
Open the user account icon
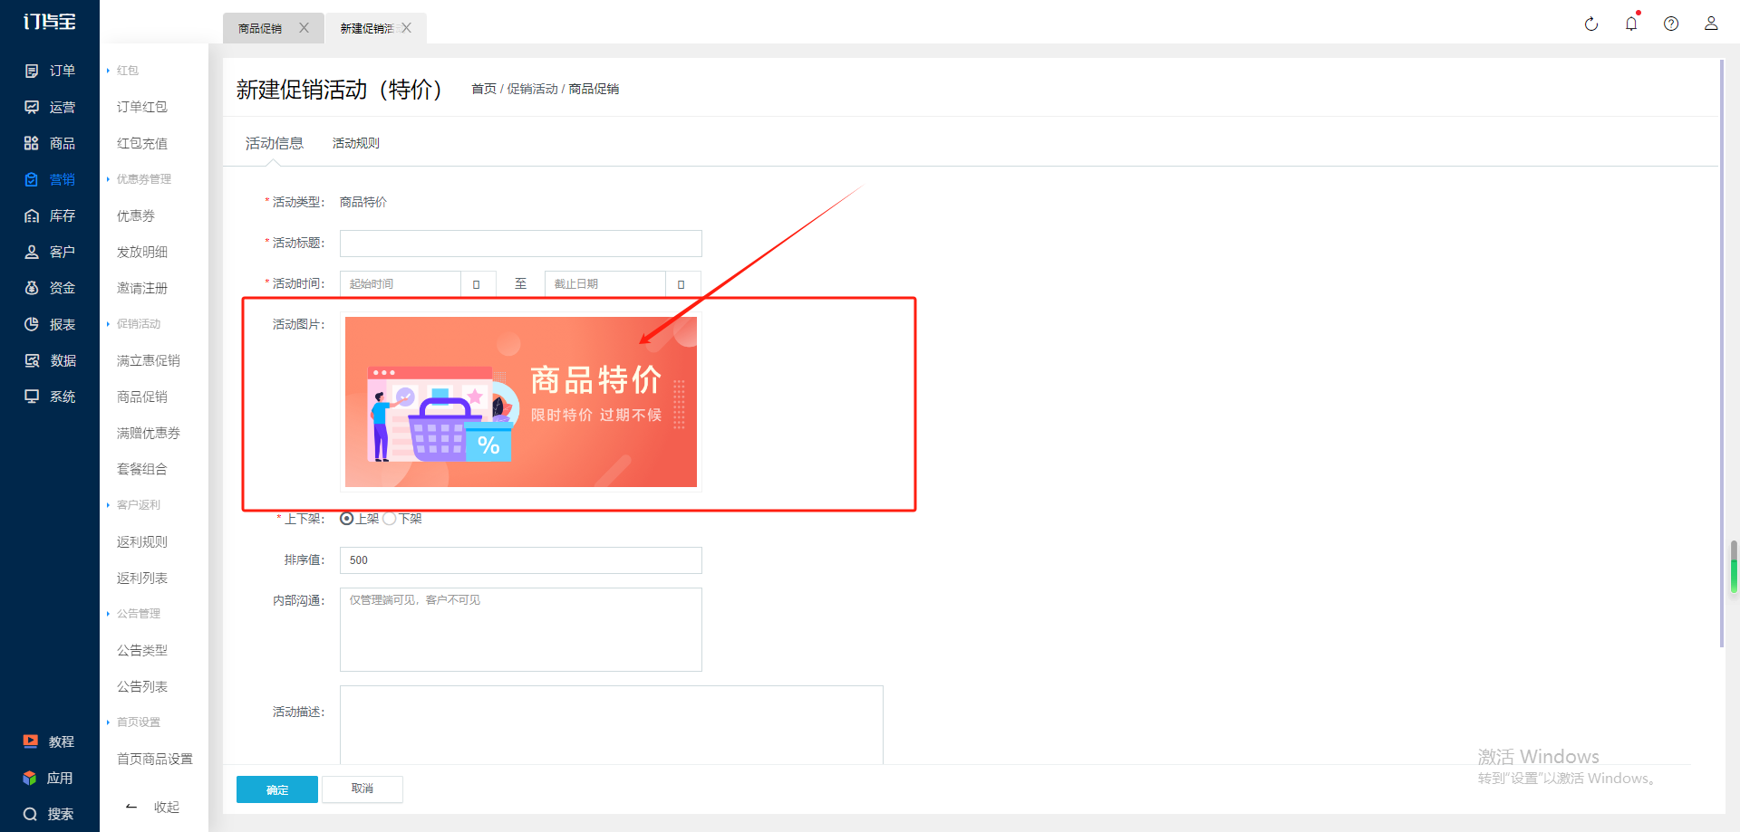pyautogui.click(x=1711, y=24)
